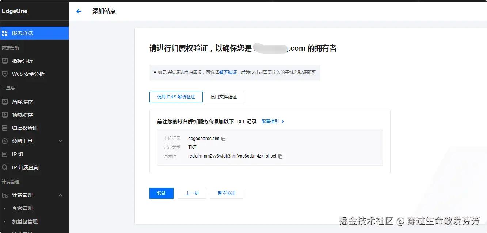Click the EdgeOne logo

(x=15, y=11)
